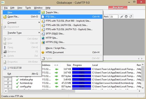Expand the New submenu arrow
The height and width of the screenshot is (99, 146).
39,12
